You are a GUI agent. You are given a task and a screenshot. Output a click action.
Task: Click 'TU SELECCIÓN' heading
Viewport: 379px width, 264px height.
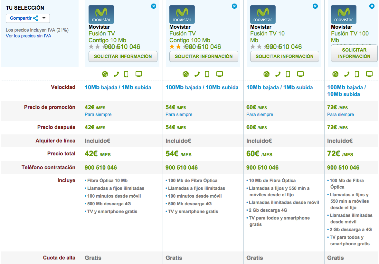(25, 8)
